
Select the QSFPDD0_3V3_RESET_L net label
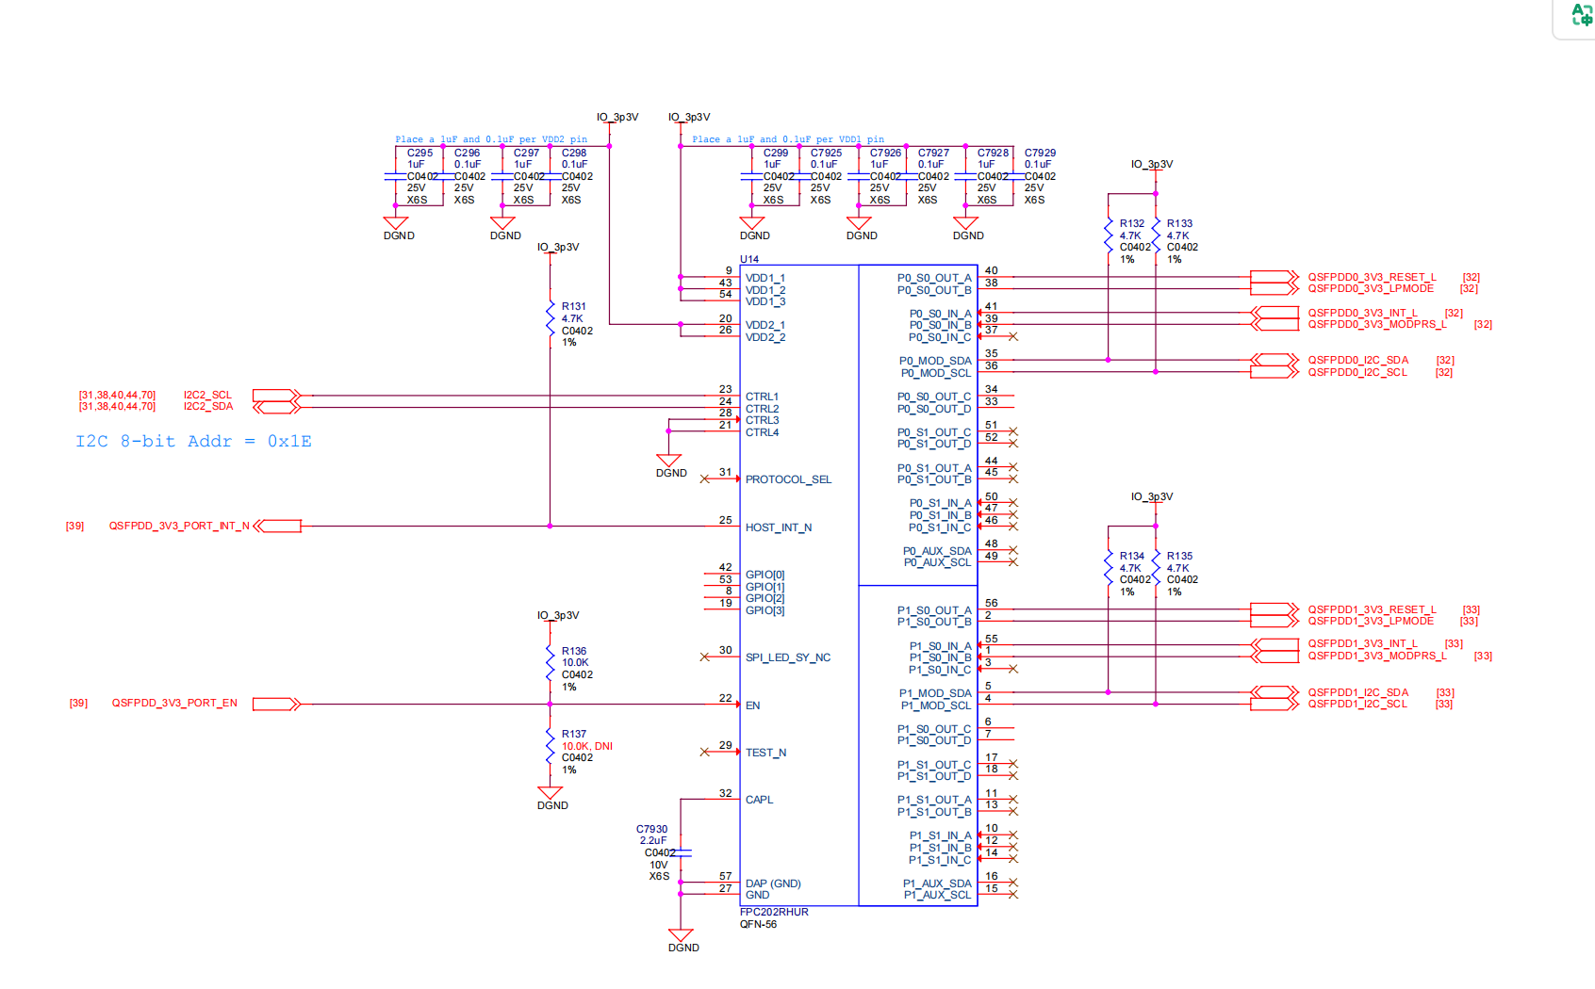click(1372, 277)
